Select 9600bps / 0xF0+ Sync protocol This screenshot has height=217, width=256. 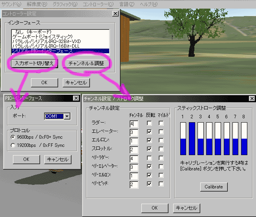pos(14,137)
